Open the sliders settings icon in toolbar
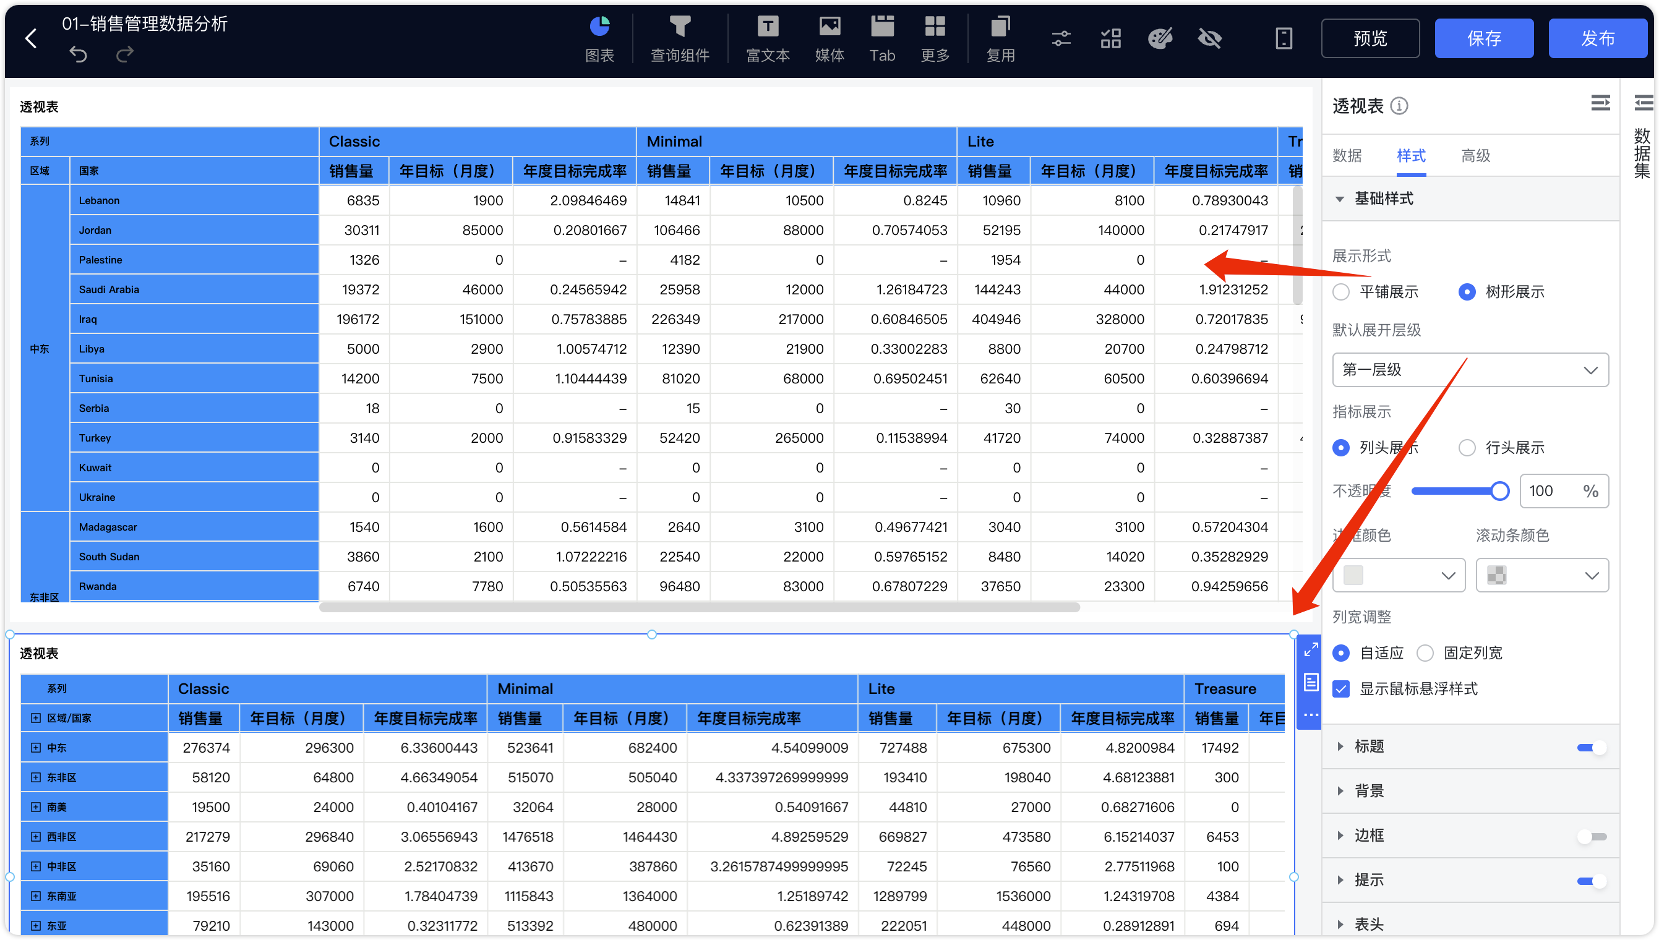 point(1060,39)
